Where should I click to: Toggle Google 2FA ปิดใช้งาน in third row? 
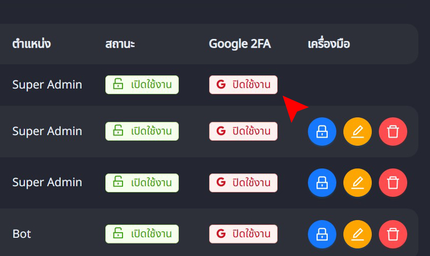[243, 183]
